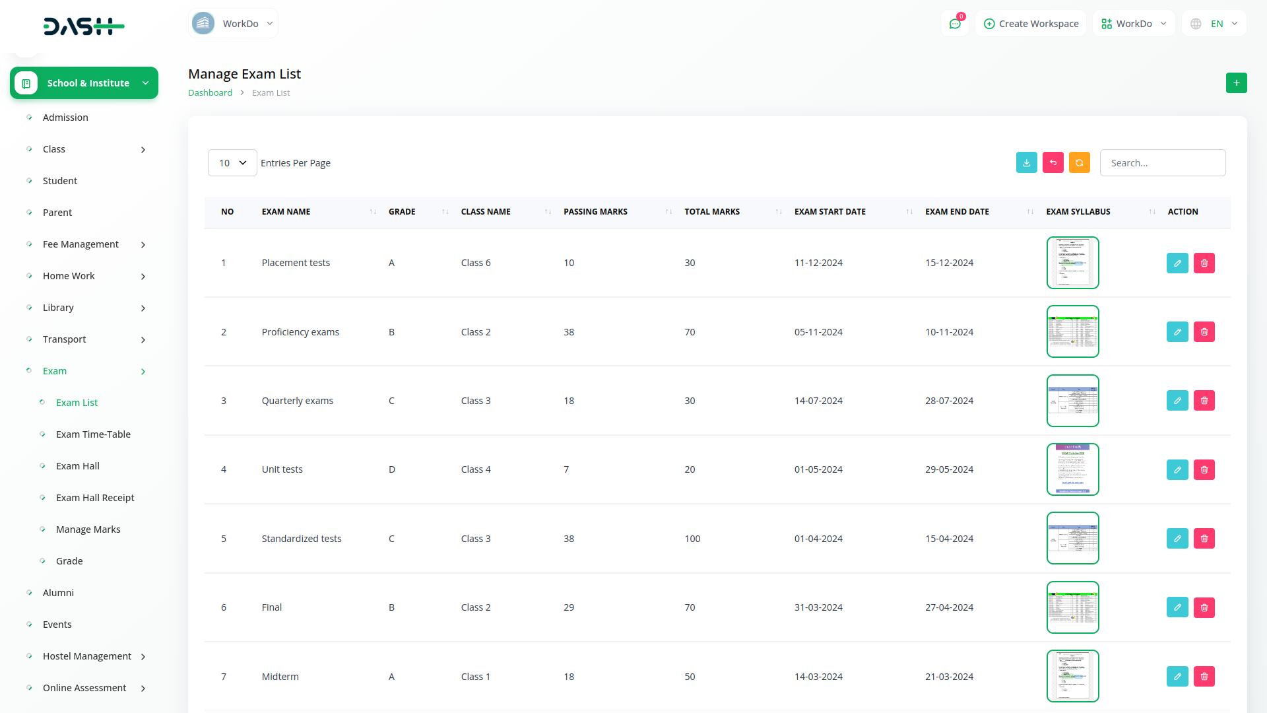Sort table by Passing Marks column
Image resolution: width=1267 pixels, height=713 pixels.
[x=668, y=212]
